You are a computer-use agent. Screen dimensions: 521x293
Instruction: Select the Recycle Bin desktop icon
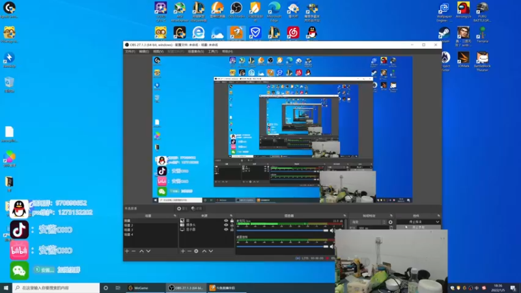pos(9,85)
